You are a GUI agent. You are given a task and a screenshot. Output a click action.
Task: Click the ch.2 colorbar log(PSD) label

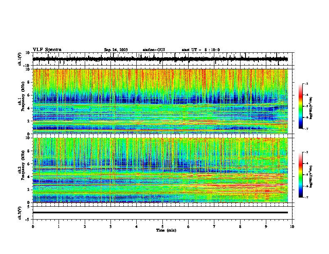tap(311, 176)
